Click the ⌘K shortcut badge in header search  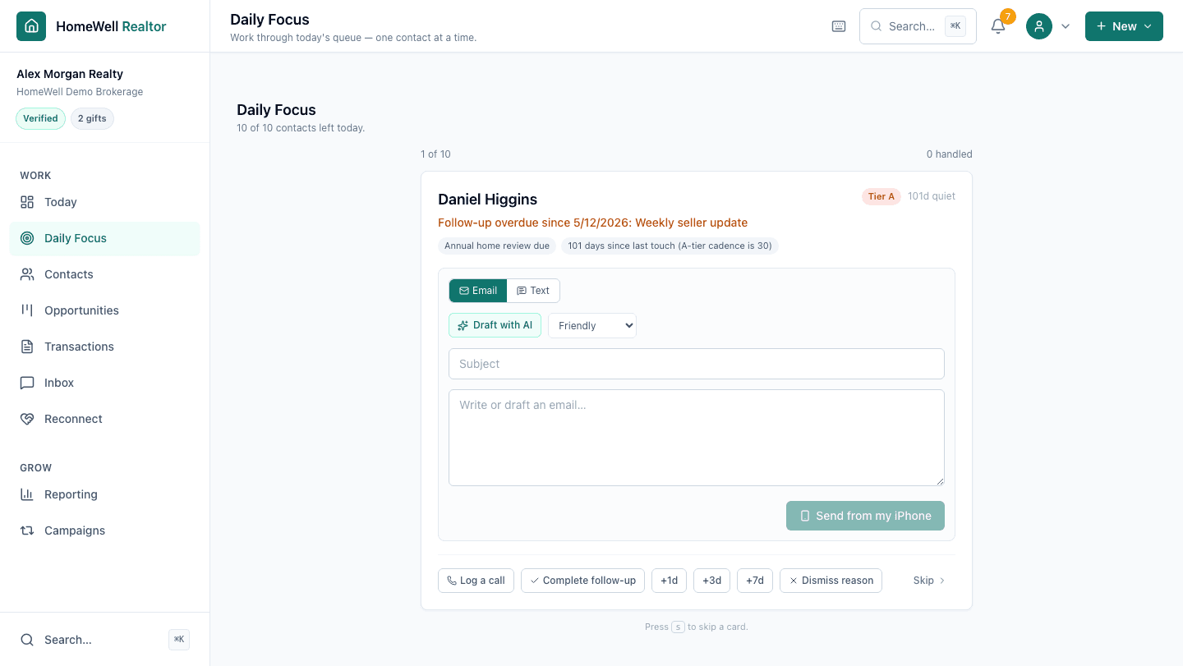(x=955, y=26)
